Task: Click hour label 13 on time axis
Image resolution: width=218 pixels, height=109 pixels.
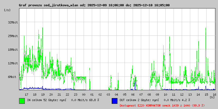Action: [x=190, y=95]
